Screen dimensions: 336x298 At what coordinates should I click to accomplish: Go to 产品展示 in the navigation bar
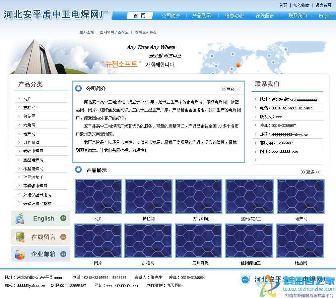point(201,16)
